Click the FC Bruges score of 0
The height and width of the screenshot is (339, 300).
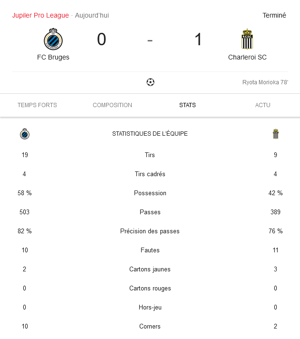[101, 40]
